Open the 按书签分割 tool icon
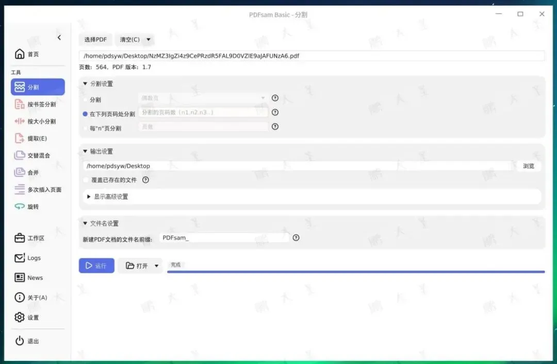Viewport: 557px width, 364px height. pos(20,105)
